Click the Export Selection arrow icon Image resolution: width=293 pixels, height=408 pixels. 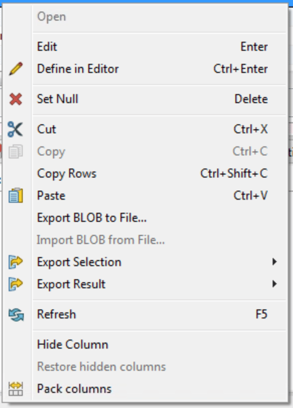16,262
